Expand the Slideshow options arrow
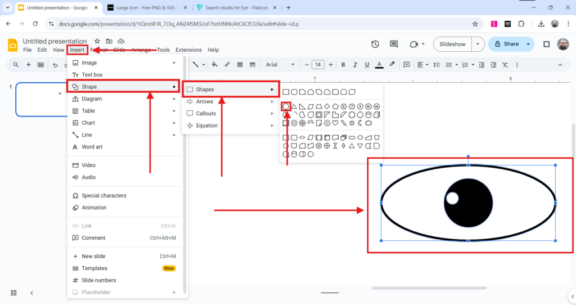Screen dimensions: 576x305 478,44
